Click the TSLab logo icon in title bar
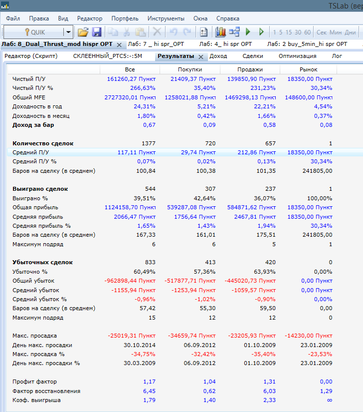Screen dimensions: 363x412 (x=5, y=5)
